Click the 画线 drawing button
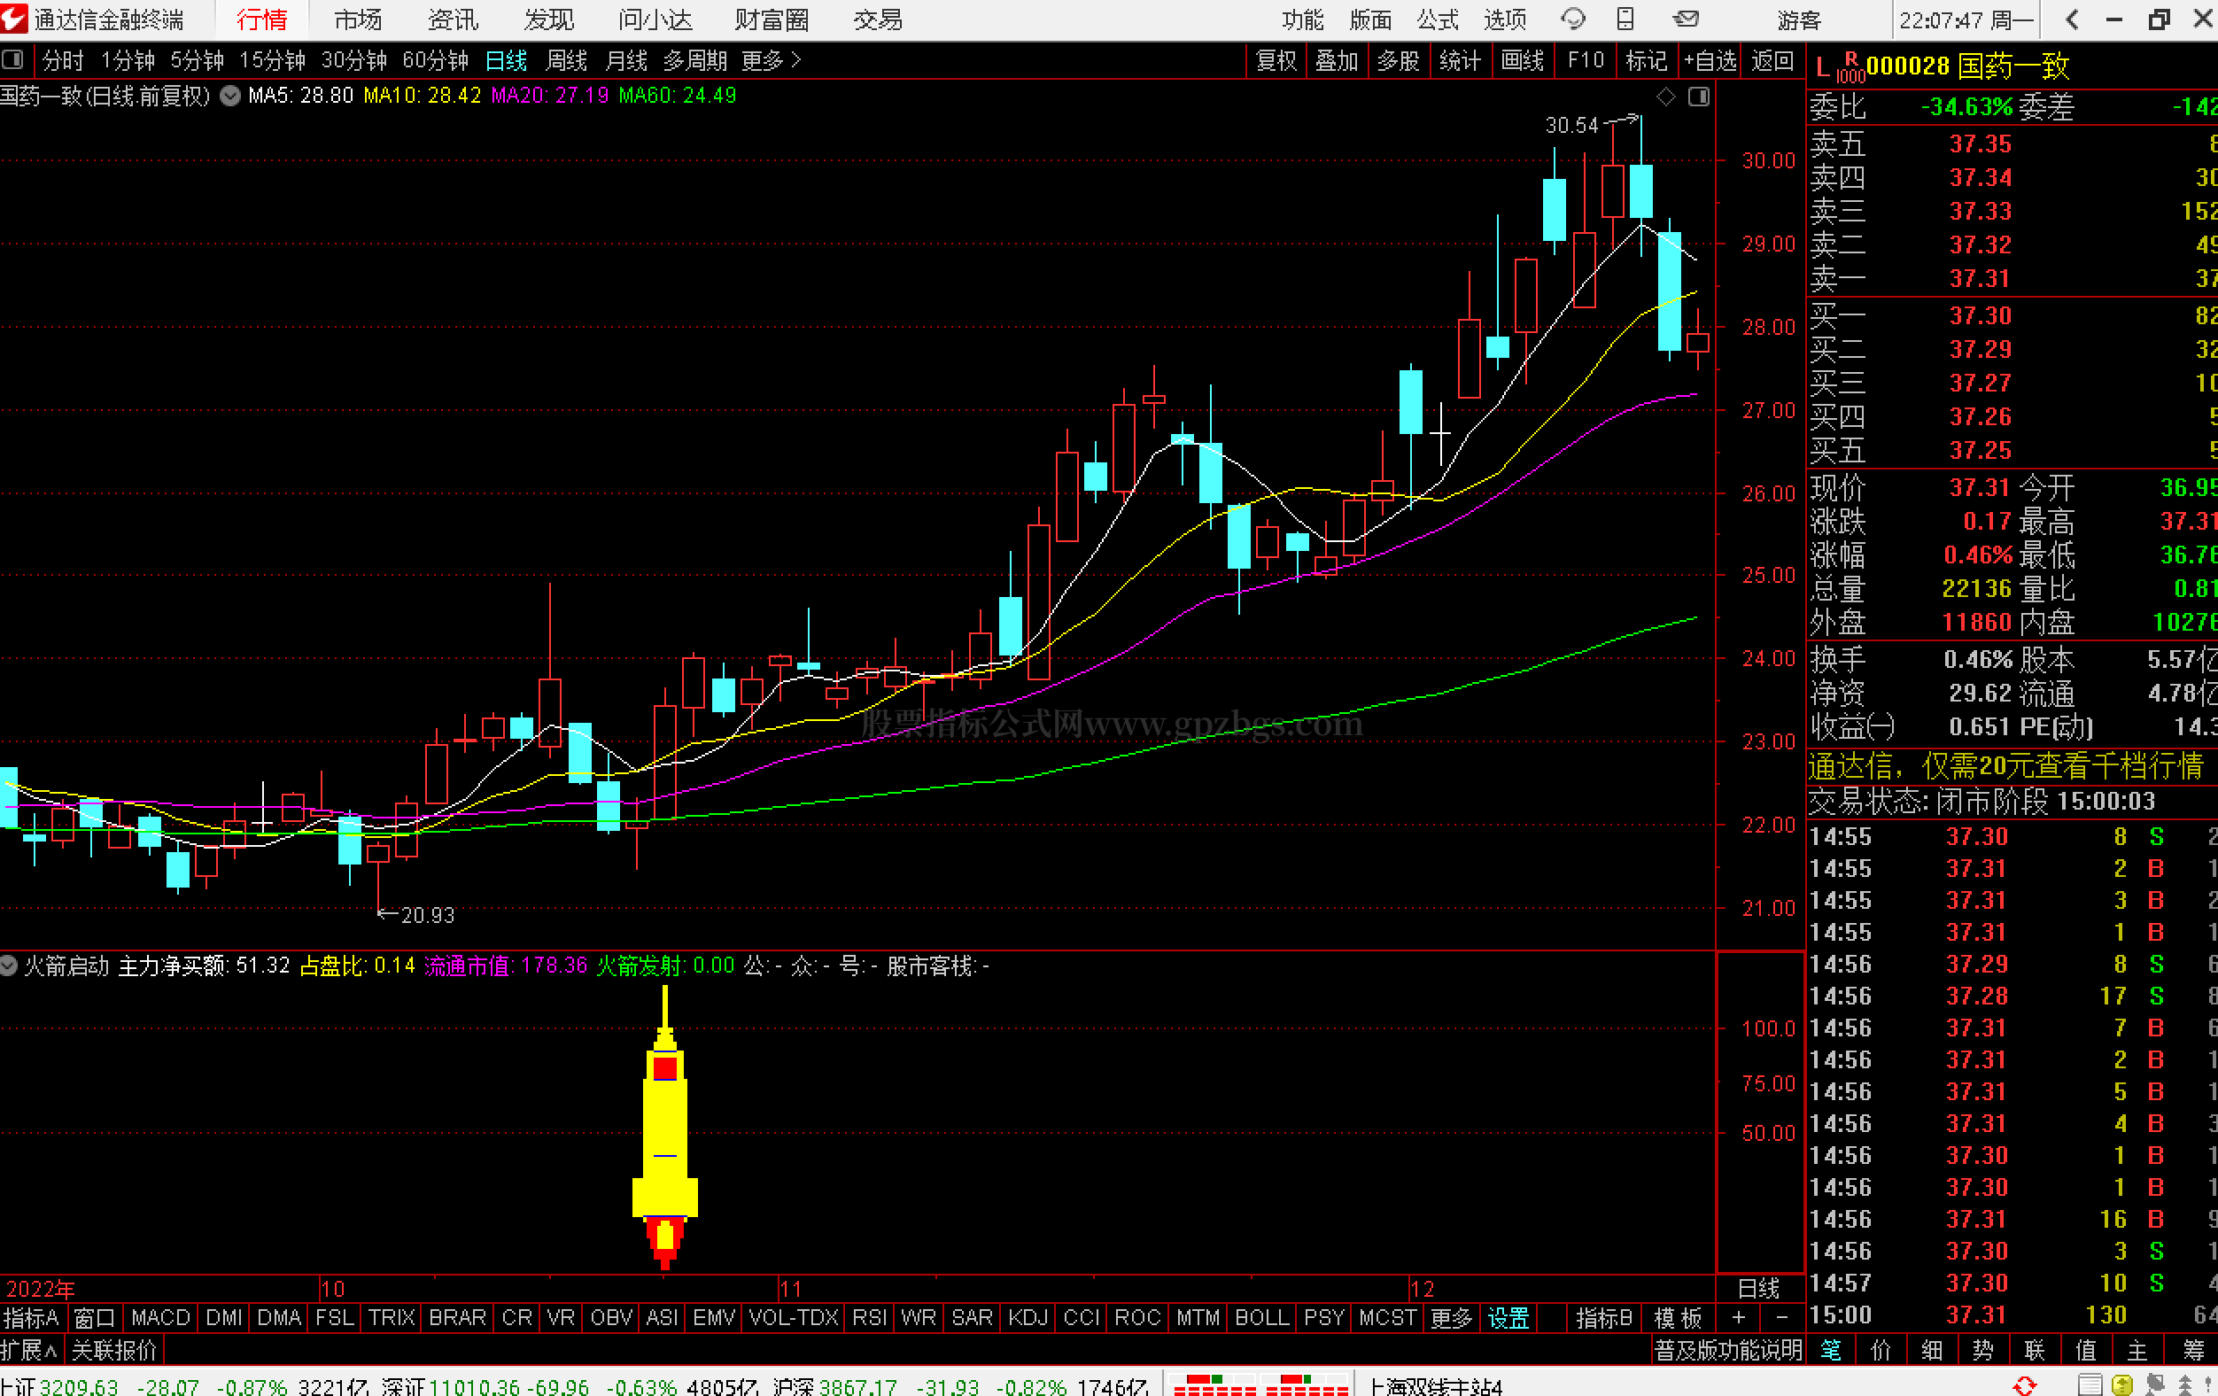 [x=1522, y=61]
